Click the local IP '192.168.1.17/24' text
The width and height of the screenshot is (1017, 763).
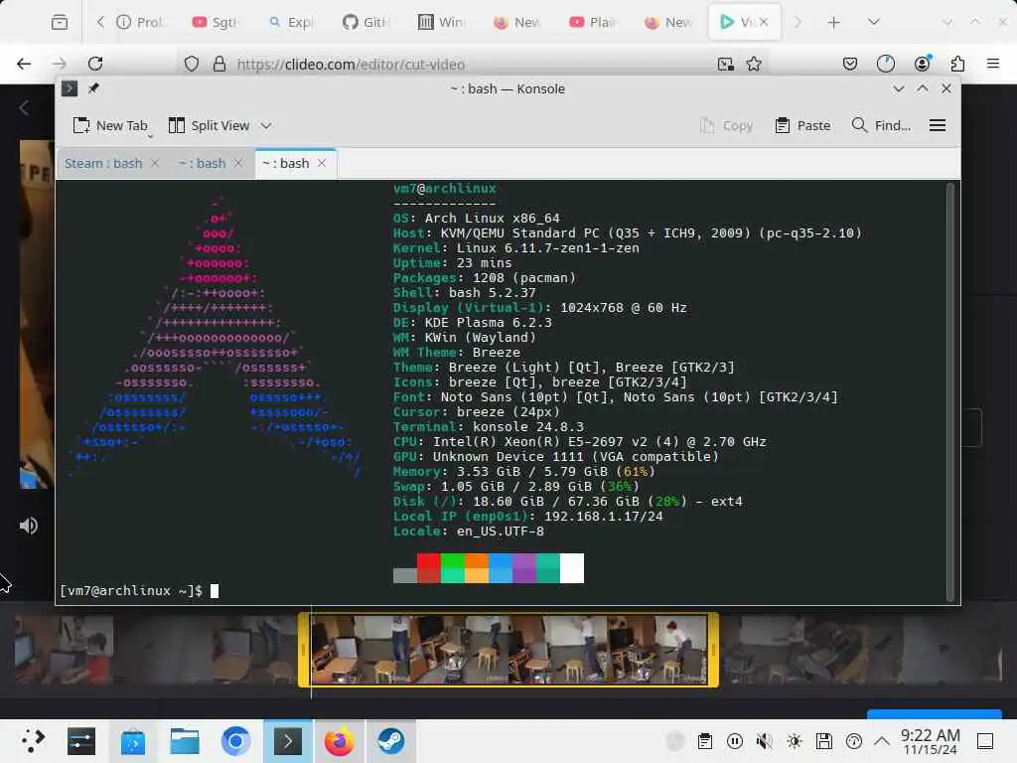[604, 517]
